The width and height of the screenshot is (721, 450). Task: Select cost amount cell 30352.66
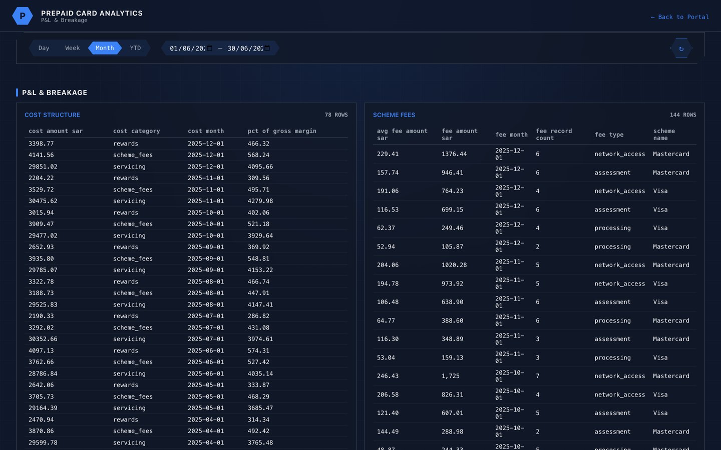pos(43,339)
